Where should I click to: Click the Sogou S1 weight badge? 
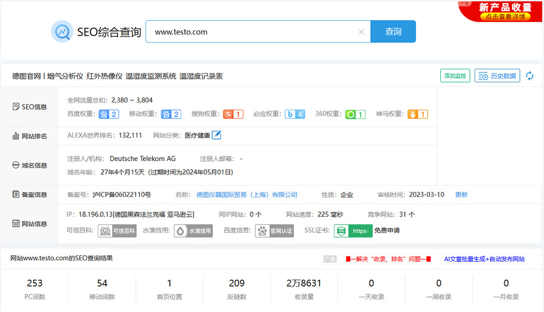click(233, 114)
